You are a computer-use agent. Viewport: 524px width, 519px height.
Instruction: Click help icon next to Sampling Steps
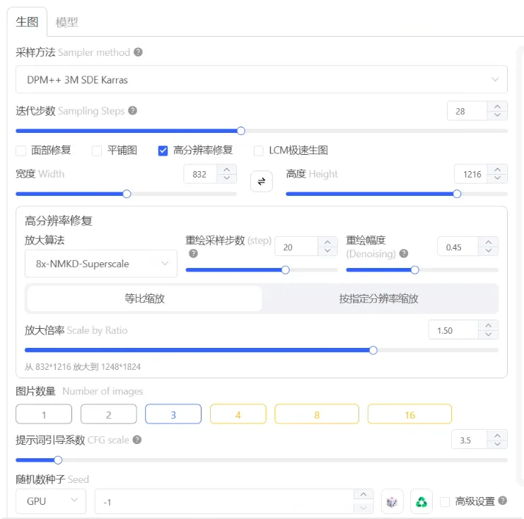(133, 110)
